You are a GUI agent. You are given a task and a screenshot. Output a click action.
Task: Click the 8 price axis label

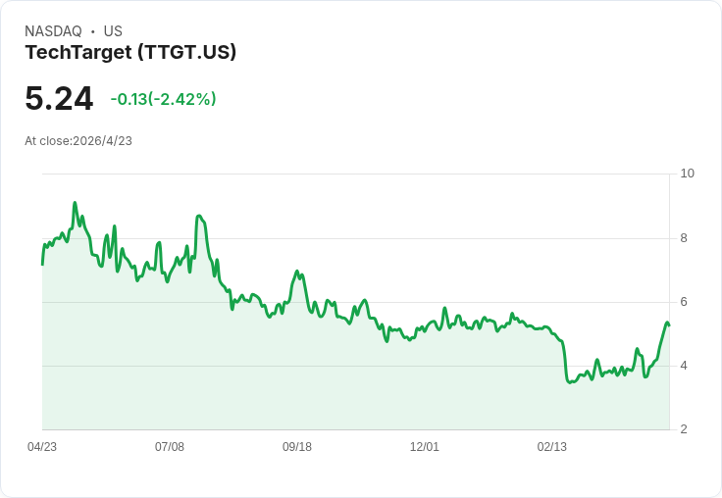[684, 238]
